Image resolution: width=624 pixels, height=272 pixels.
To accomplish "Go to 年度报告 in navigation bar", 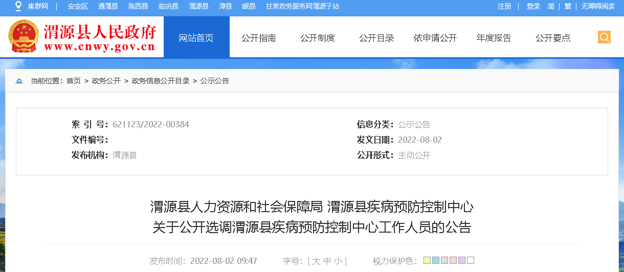I will pos(494,38).
